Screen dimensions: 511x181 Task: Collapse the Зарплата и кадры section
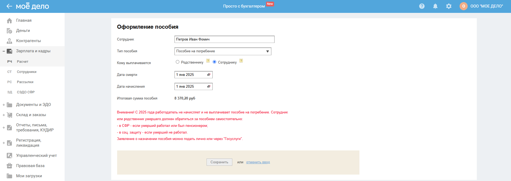coord(4,51)
